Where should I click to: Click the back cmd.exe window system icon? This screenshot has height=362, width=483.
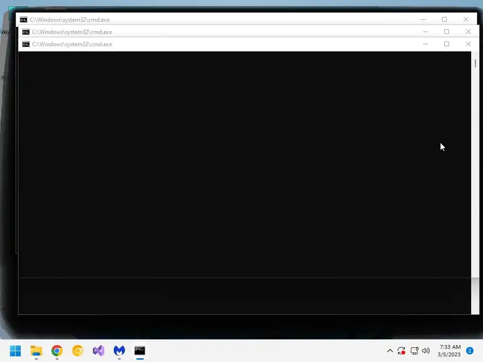pos(24,20)
